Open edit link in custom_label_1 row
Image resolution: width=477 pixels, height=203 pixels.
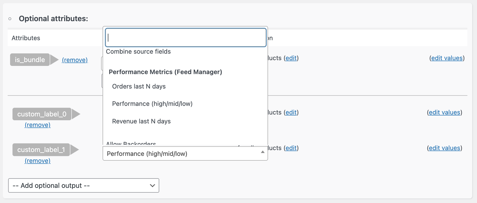[x=291, y=148]
